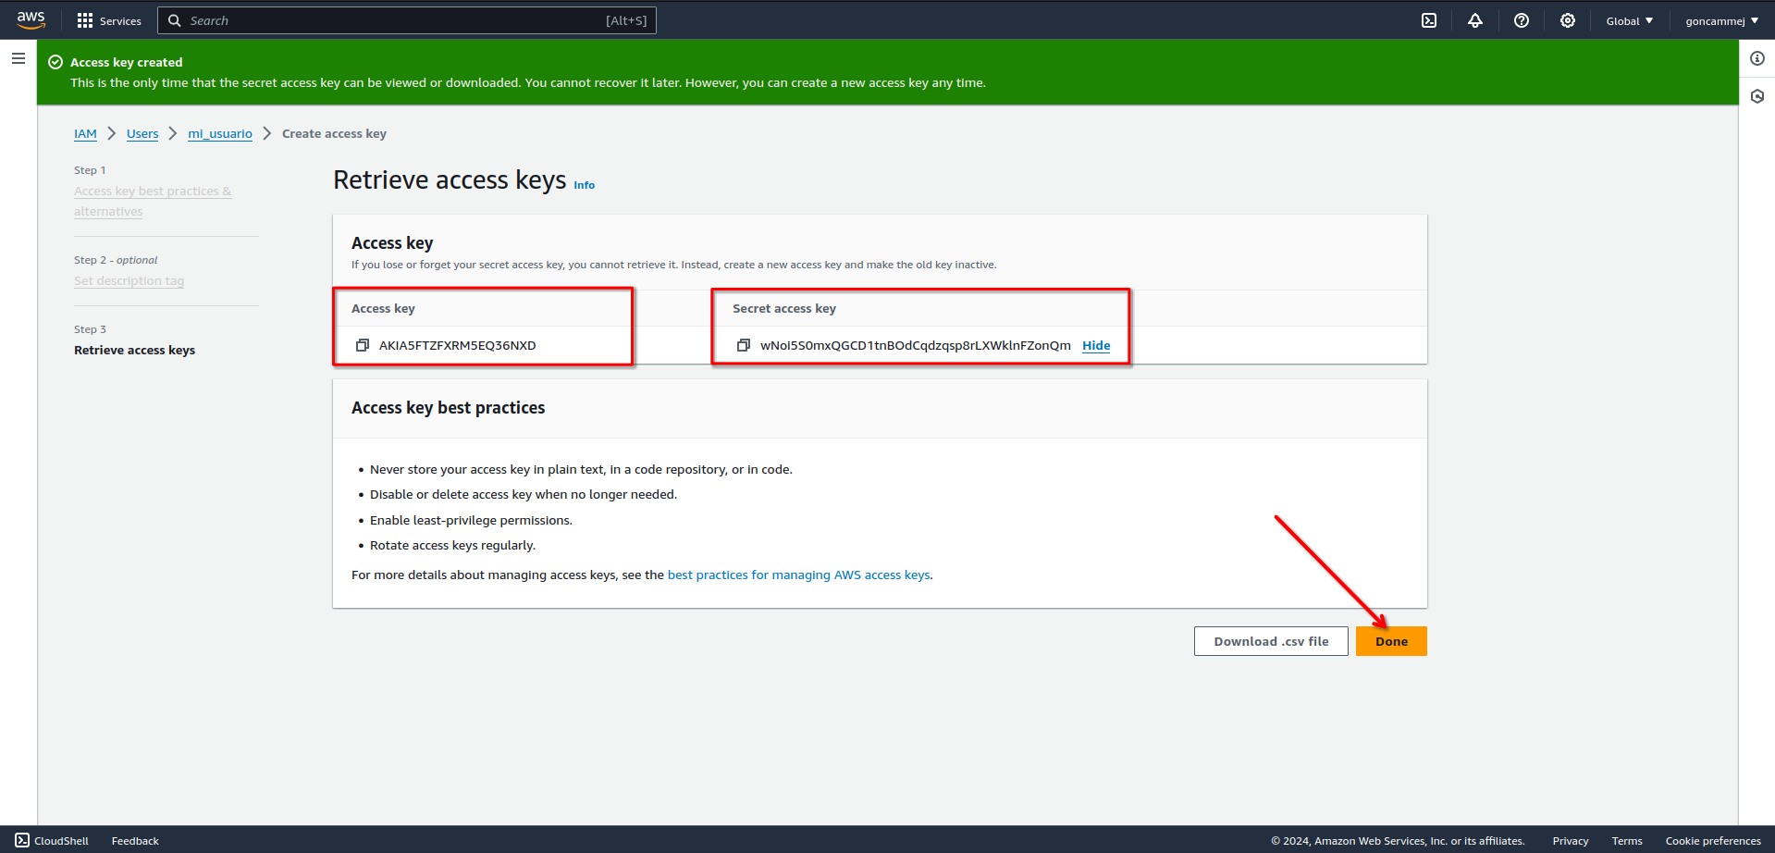Viewport: 1775px width, 853px height.
Task: Go to Users in breadcrumb
Action: [142, 133]
